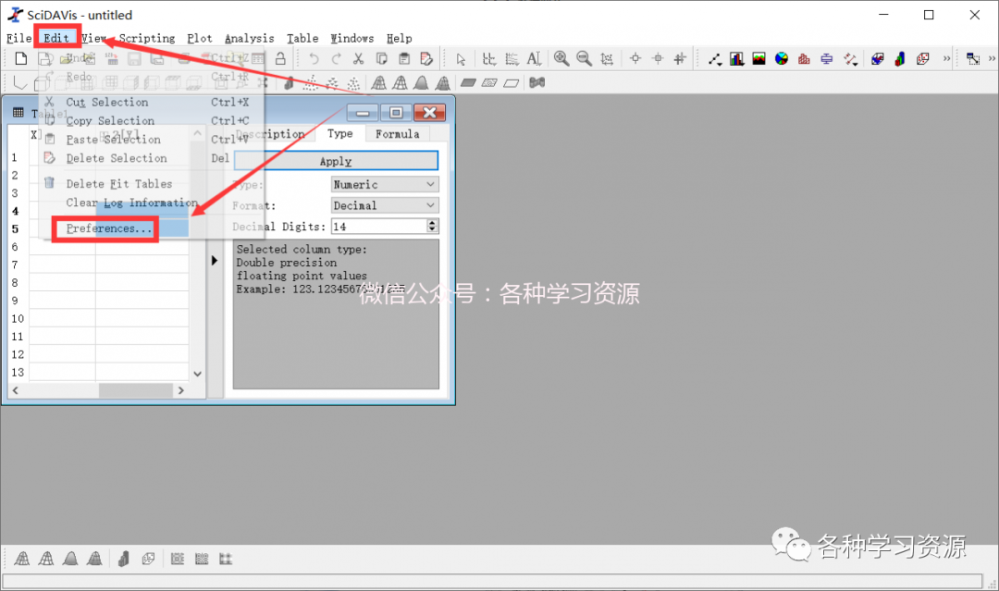Screen dimensions: 999x591
Task: Open the line plot type icon
Action: pyautogui.click(x=715, y=59)
